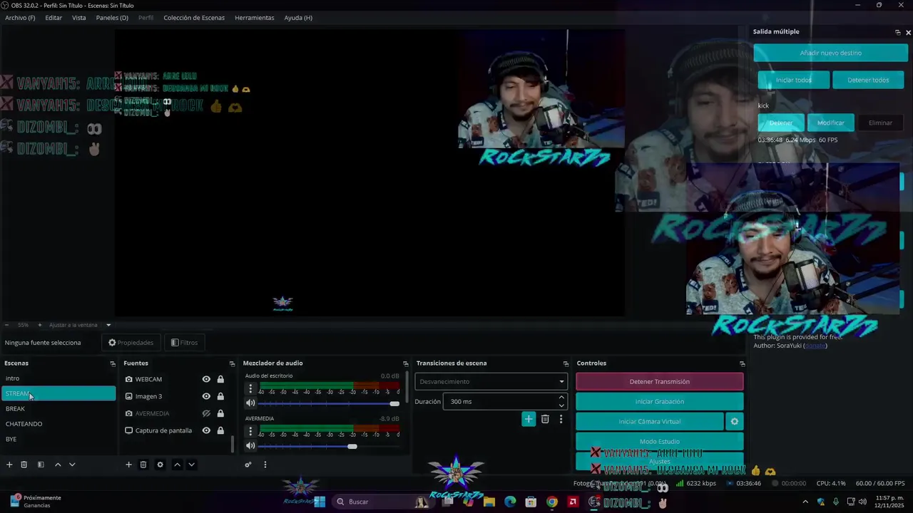Screen dimensions: 913x513
Task: Open source properties gear in Fuentes toolbar
Action: coord(160,465)
